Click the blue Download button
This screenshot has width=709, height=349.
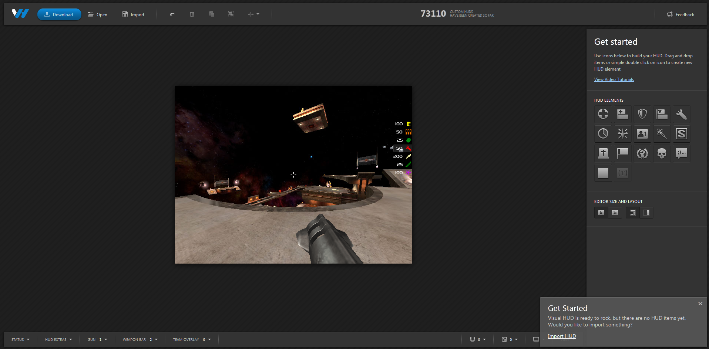point(59,14)
